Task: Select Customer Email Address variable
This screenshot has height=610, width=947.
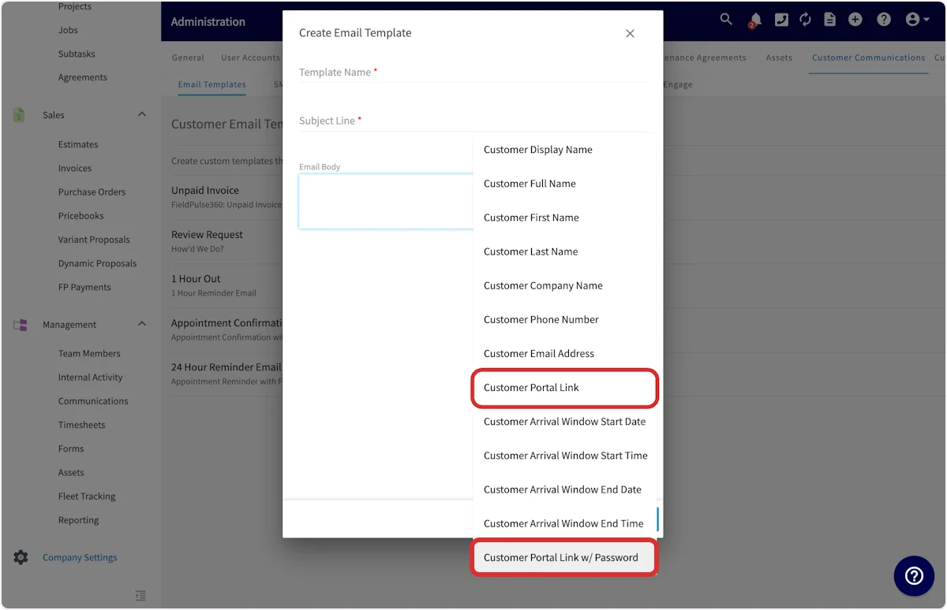Action: [564, 353]
